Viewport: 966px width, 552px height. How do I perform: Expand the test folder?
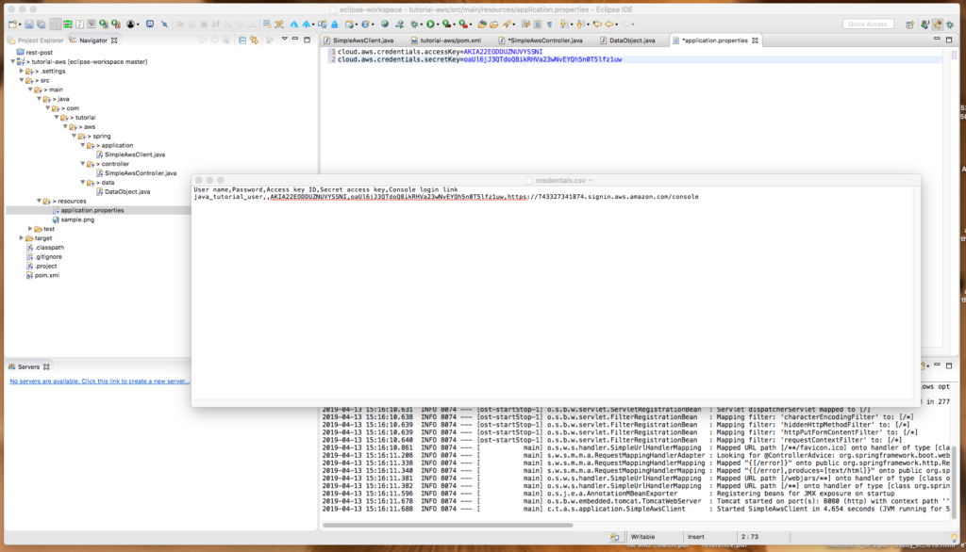(30, 228)
